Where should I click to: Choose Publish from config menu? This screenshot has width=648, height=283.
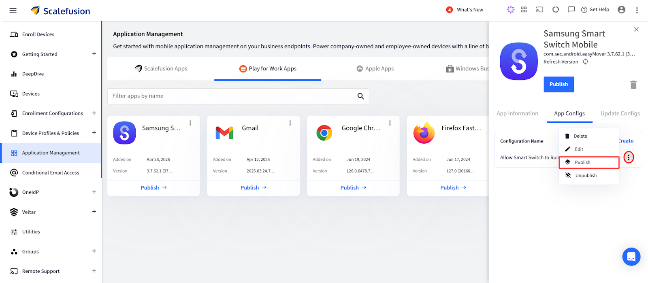[589, 162]
